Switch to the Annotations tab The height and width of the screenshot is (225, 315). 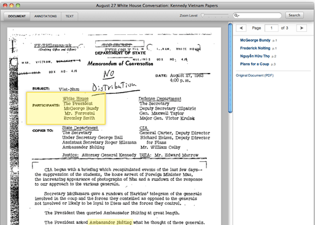[45, 16]
